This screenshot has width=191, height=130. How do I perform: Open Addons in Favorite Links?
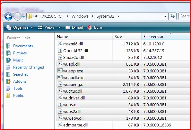click(20, 81)
